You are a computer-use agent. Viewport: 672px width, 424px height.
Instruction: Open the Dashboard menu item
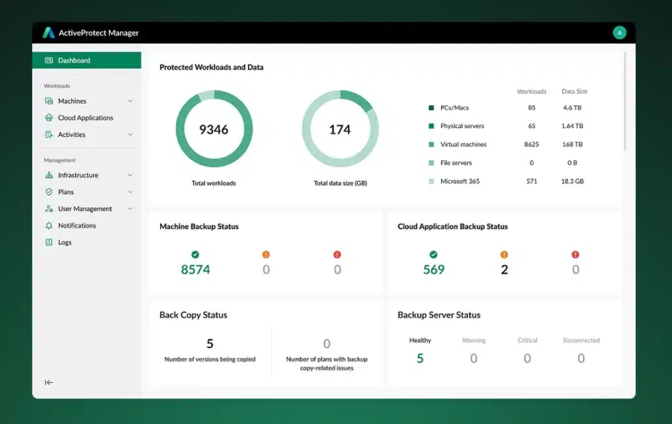[x=87, y=60]
